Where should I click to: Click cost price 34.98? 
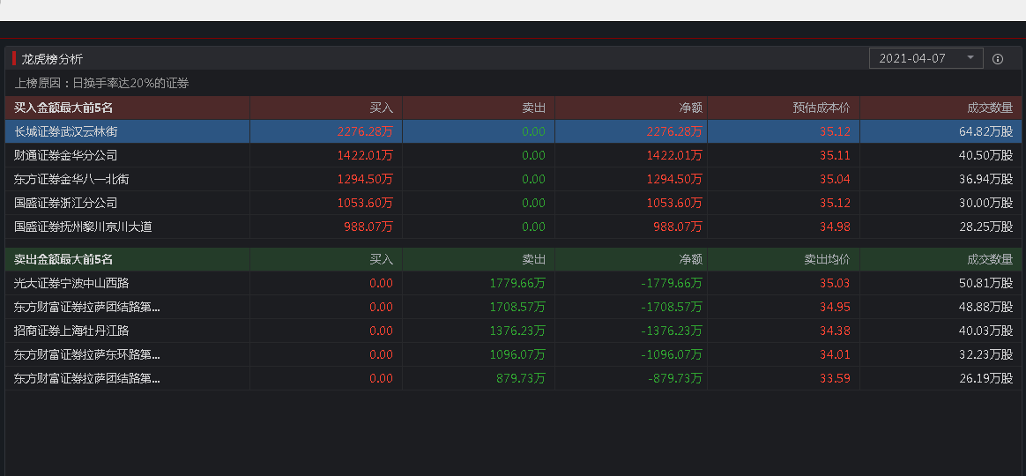coord(835,227)
